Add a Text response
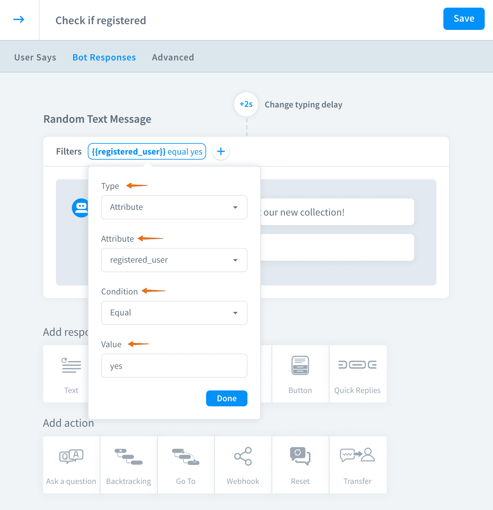 [71, 374]
